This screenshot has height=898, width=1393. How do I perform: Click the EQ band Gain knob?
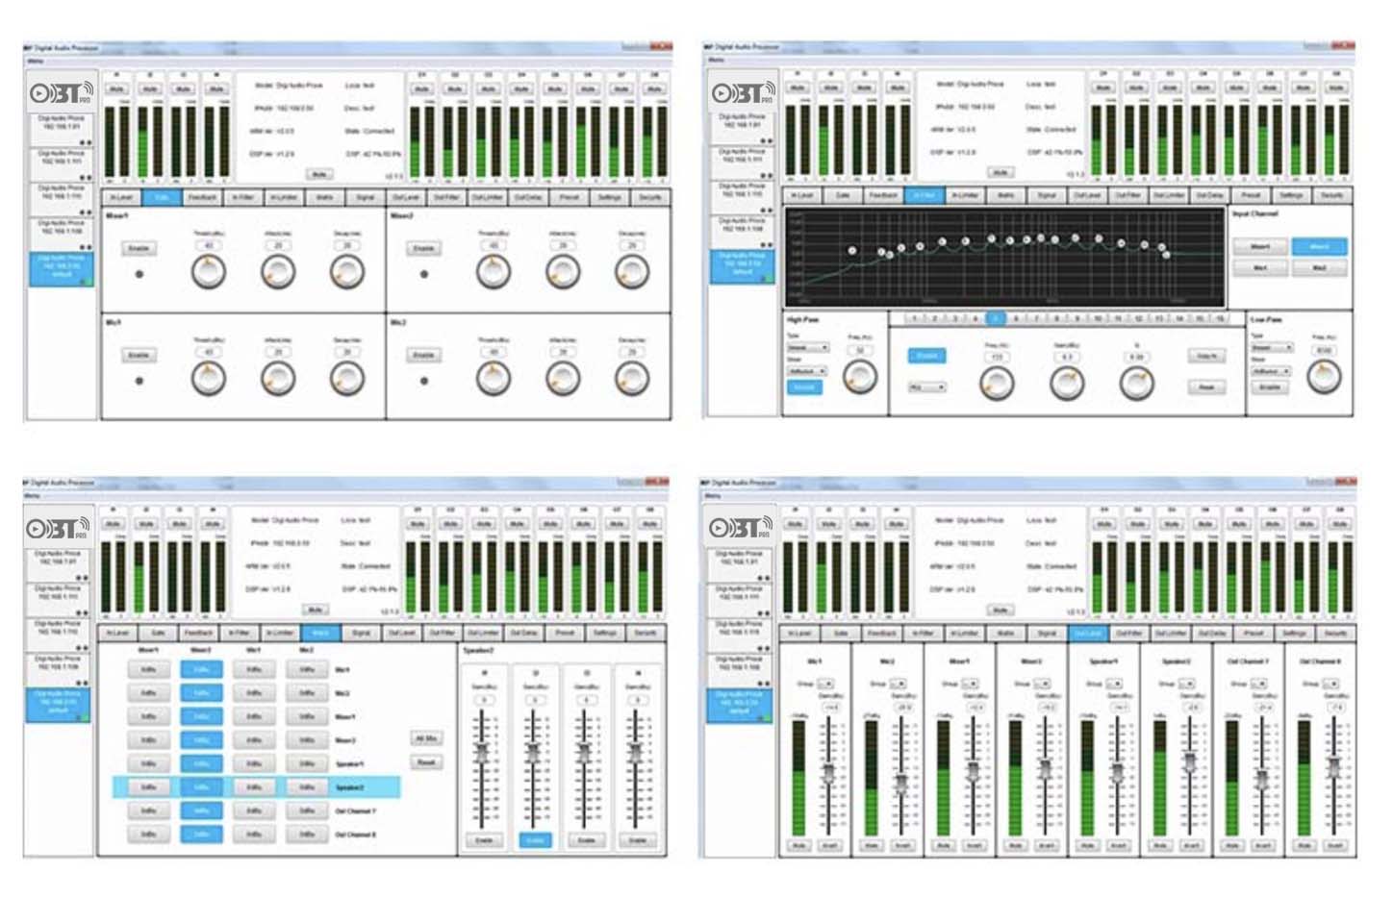click(x=1066, y=384)
